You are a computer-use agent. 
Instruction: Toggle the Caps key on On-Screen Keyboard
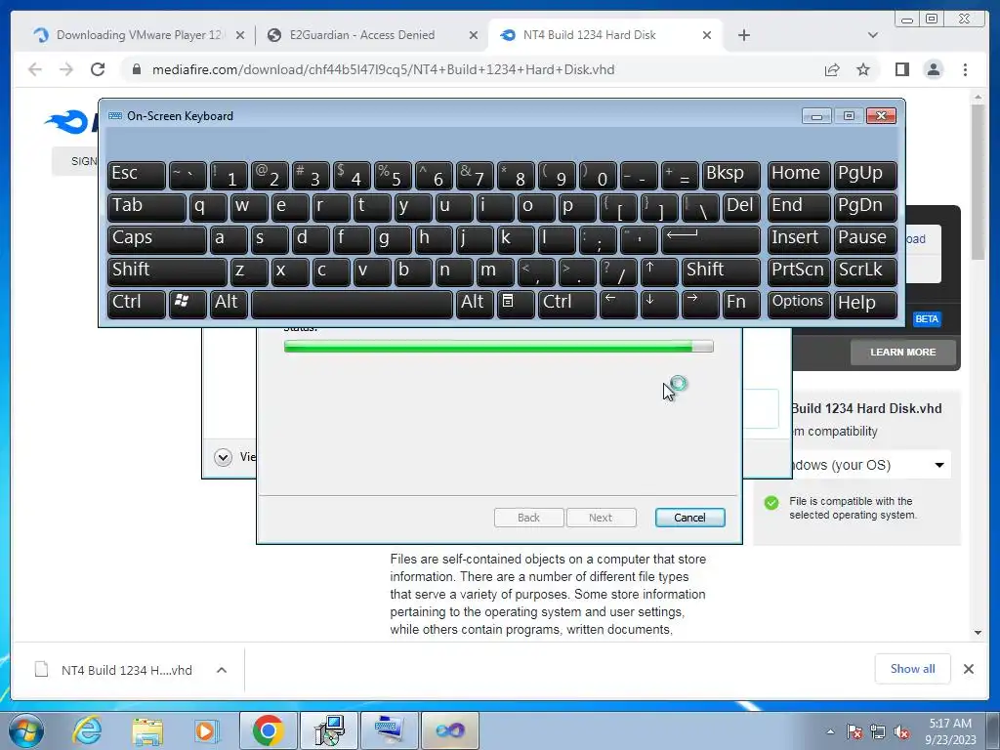point(157,238)
